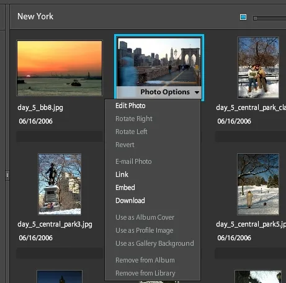286x283 pixels.
Task: Choose Remove from Library entry
Action: coord(145,273)
